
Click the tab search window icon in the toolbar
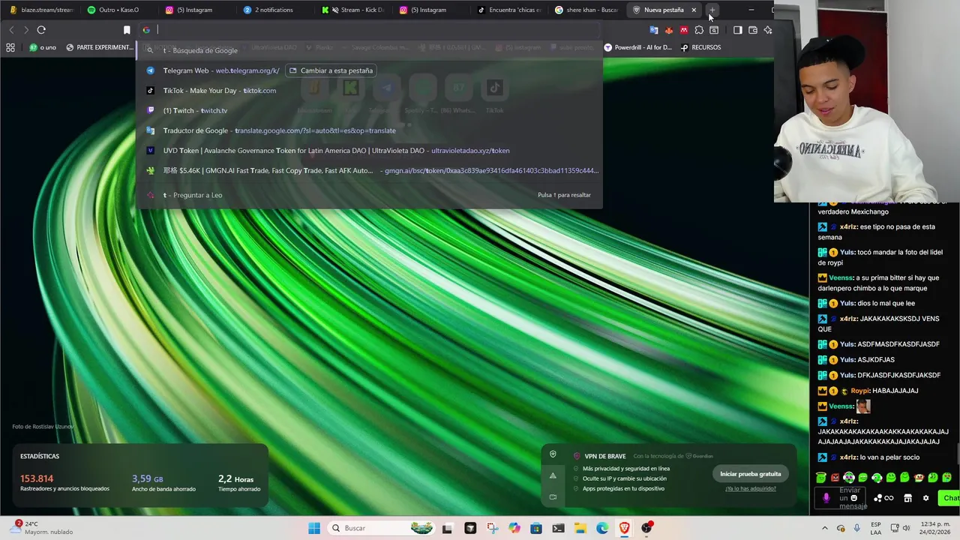point(714,30)
